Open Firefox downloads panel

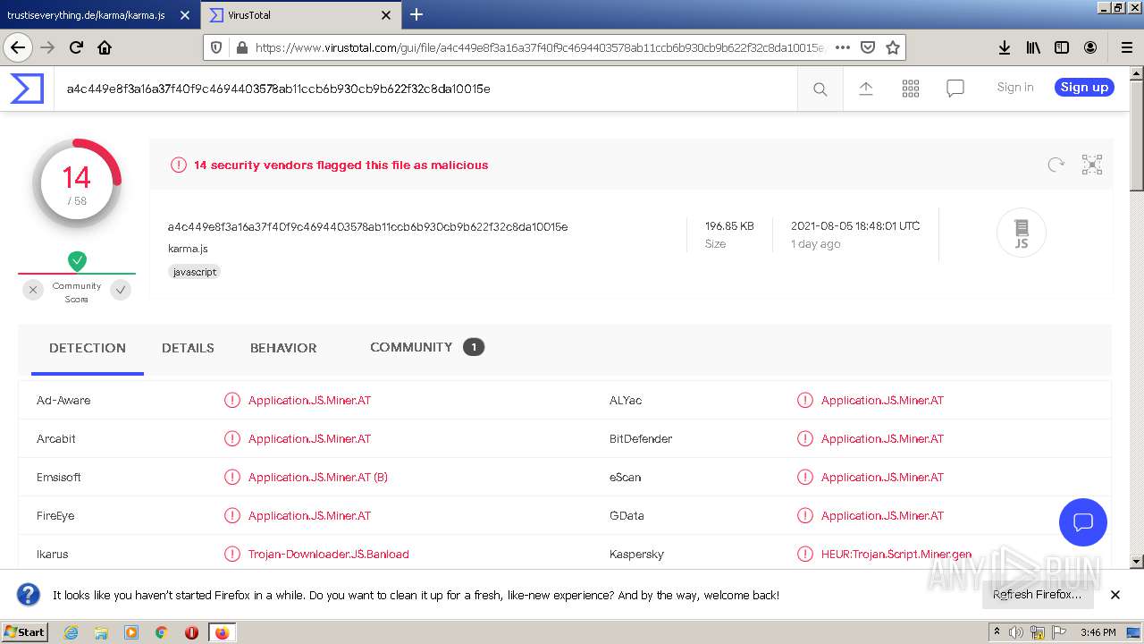click(1005, 47)
